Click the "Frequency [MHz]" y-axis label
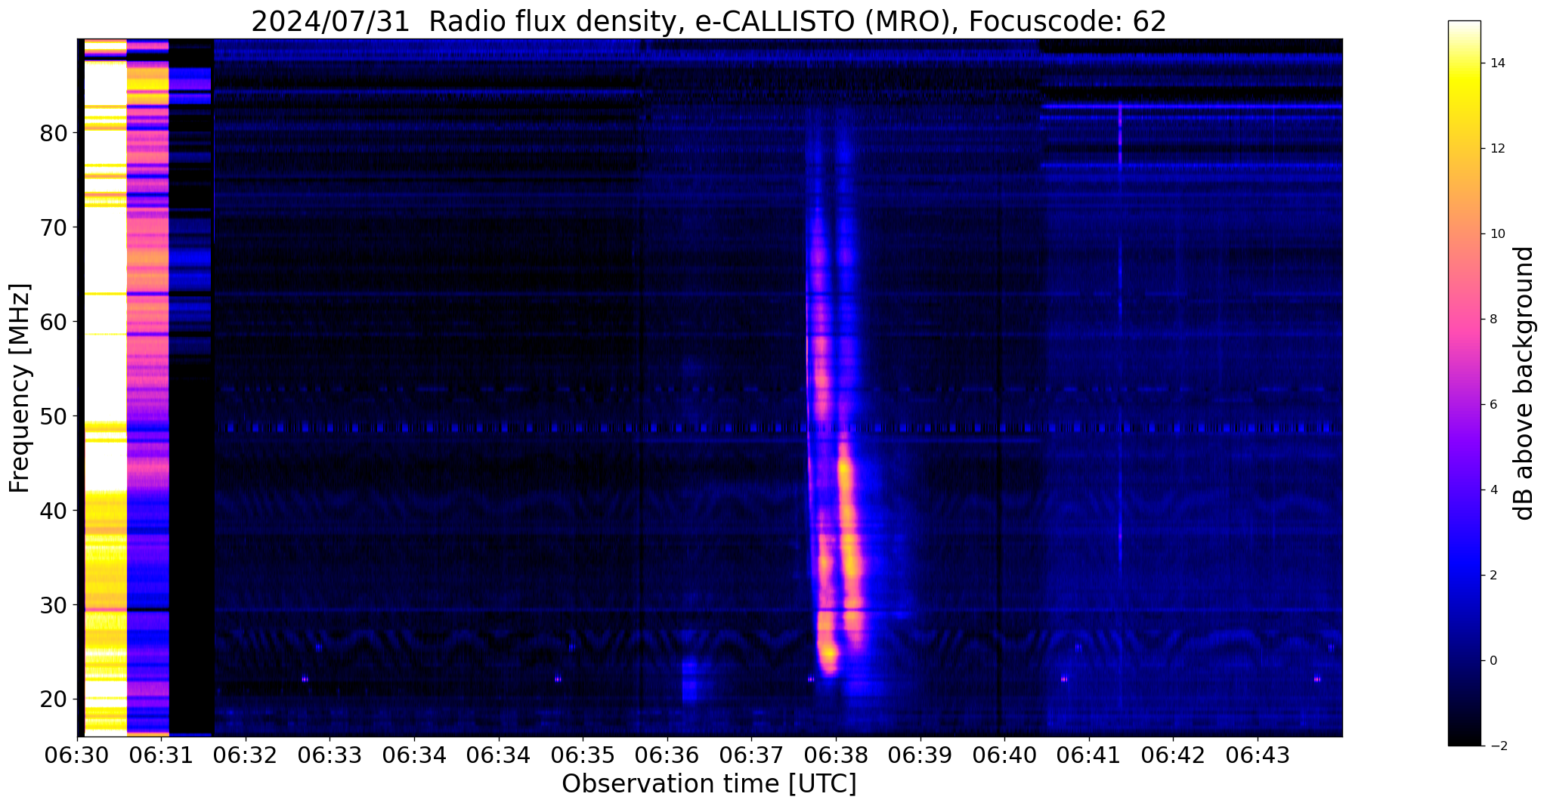The image size is (1547, 806). 20,388
